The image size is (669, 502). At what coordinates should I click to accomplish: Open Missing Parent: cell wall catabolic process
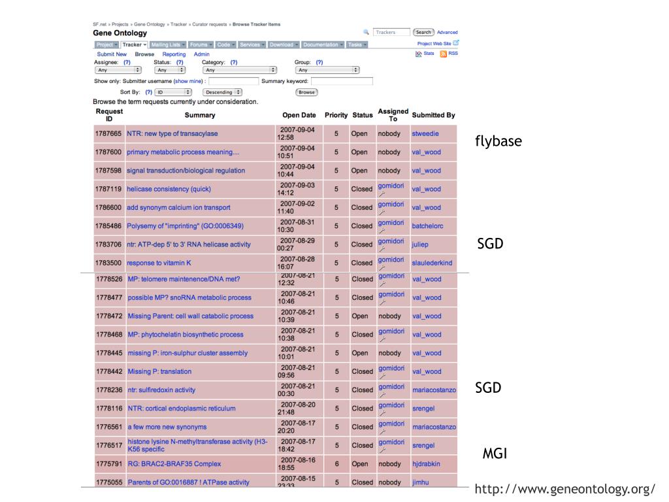coord(191,316)
